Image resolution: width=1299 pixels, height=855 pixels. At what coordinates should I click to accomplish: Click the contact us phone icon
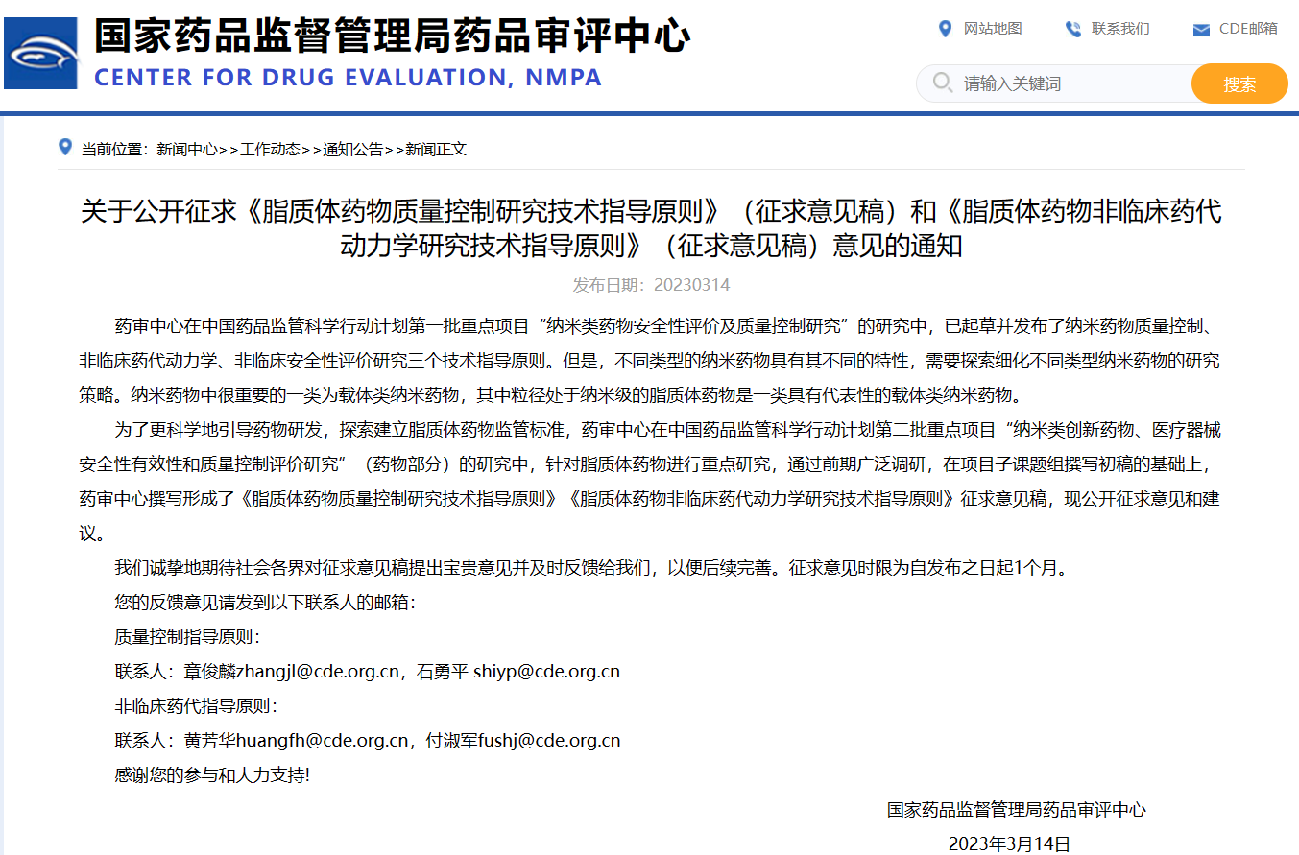tap(1072, 29)
